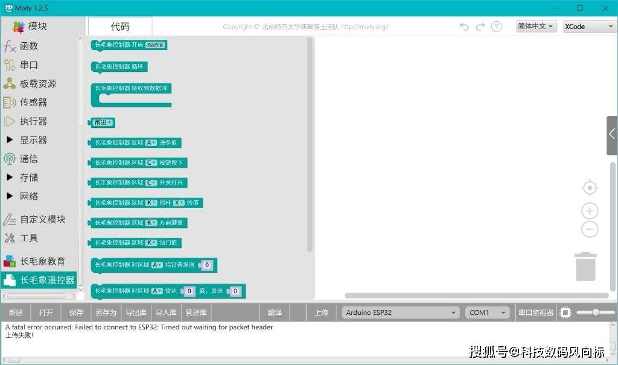Click the 管理库 manage libraries button

pyautogui.click(x=196, y=313)
